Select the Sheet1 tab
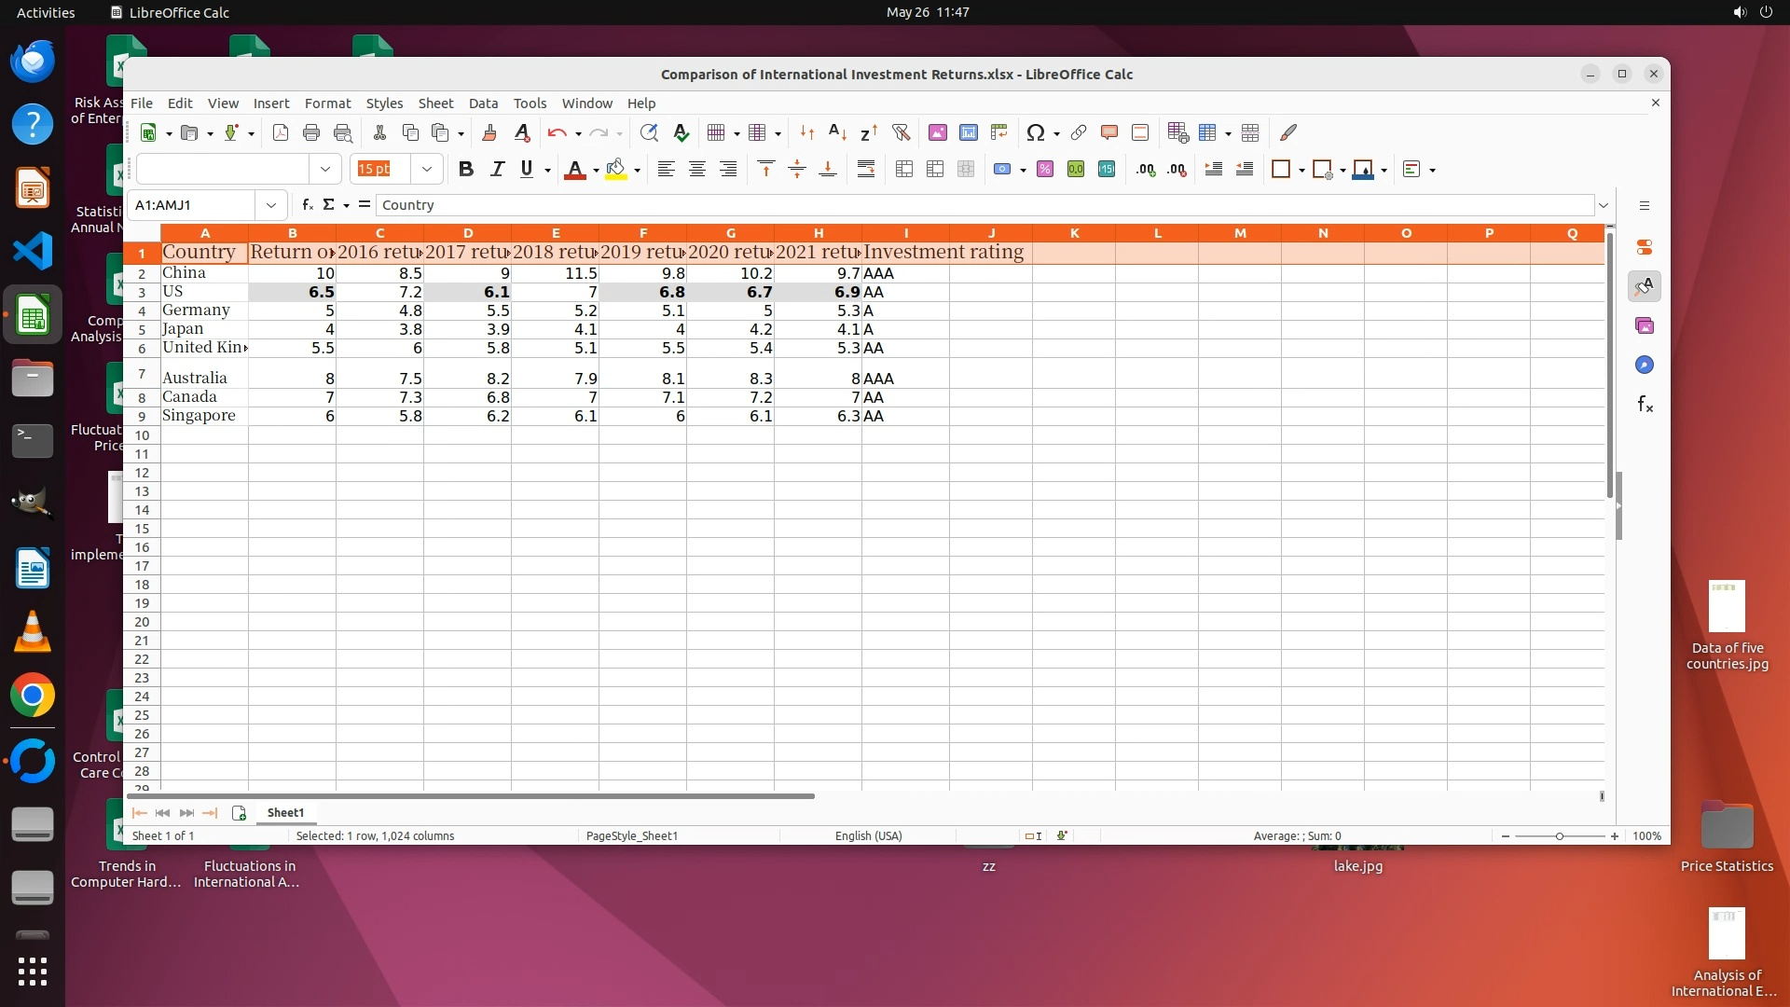Screen dimensions: 1790x1007 point(285,813)
